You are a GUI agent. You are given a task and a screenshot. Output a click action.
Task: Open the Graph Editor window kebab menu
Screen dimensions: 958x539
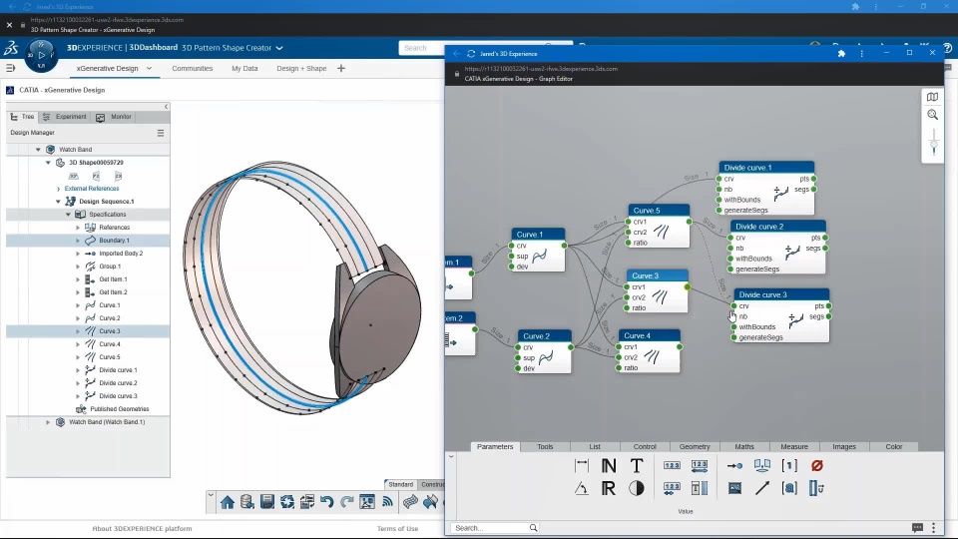tap(861, 54)
